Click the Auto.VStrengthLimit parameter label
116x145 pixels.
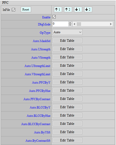[37, 74]
